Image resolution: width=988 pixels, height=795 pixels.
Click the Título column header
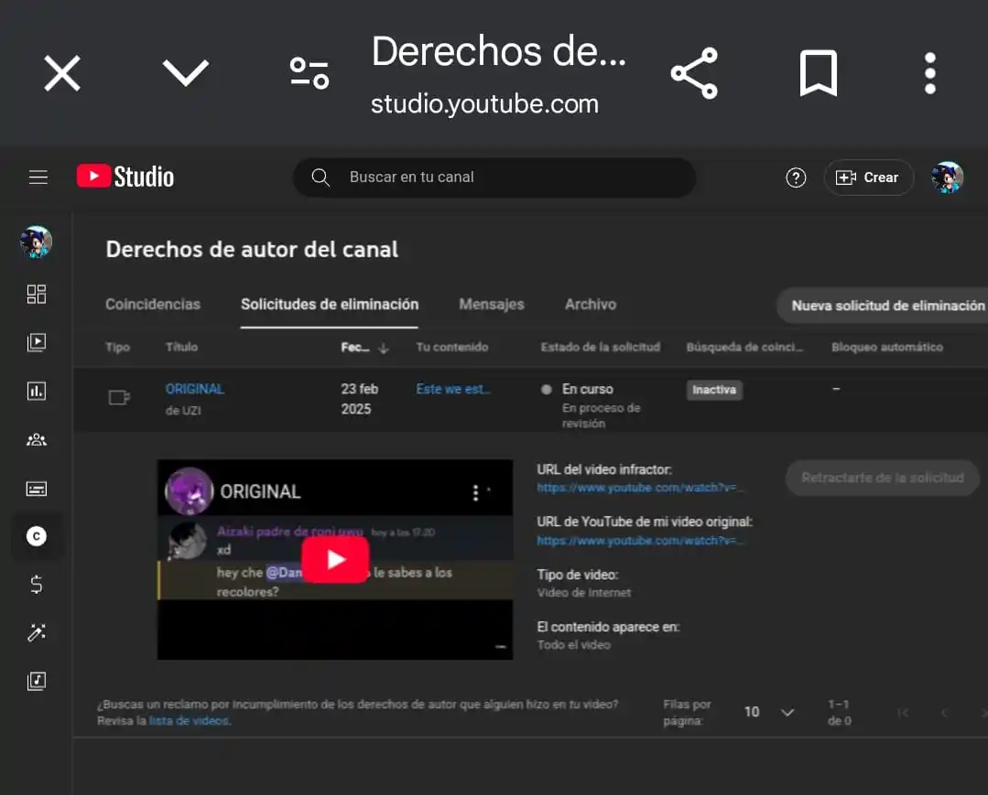[181, 348]
